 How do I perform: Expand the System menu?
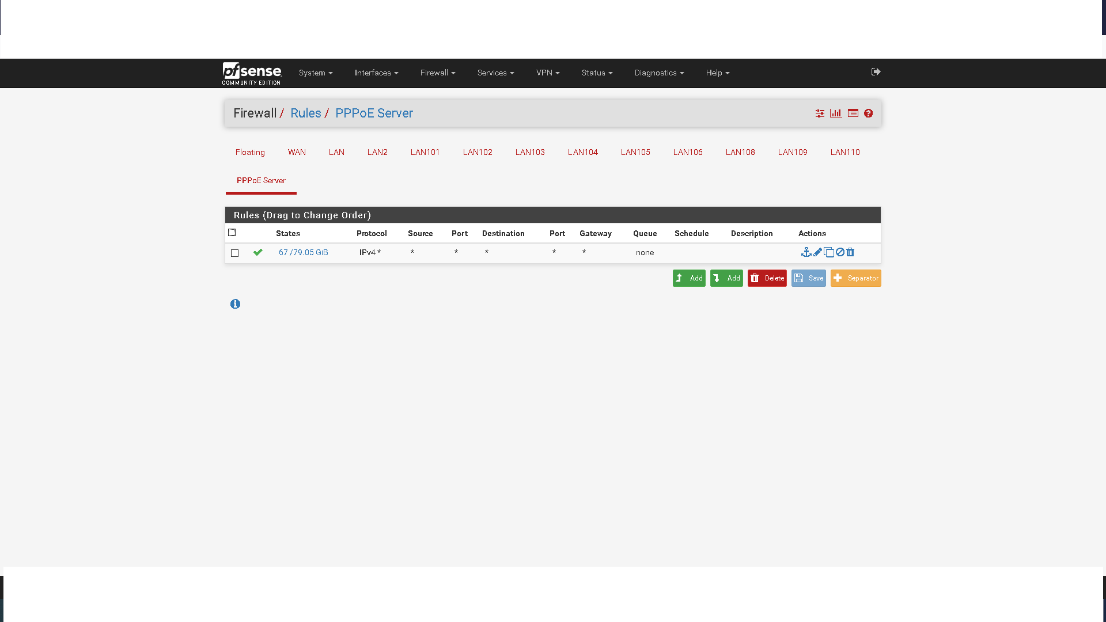point(316,73)
